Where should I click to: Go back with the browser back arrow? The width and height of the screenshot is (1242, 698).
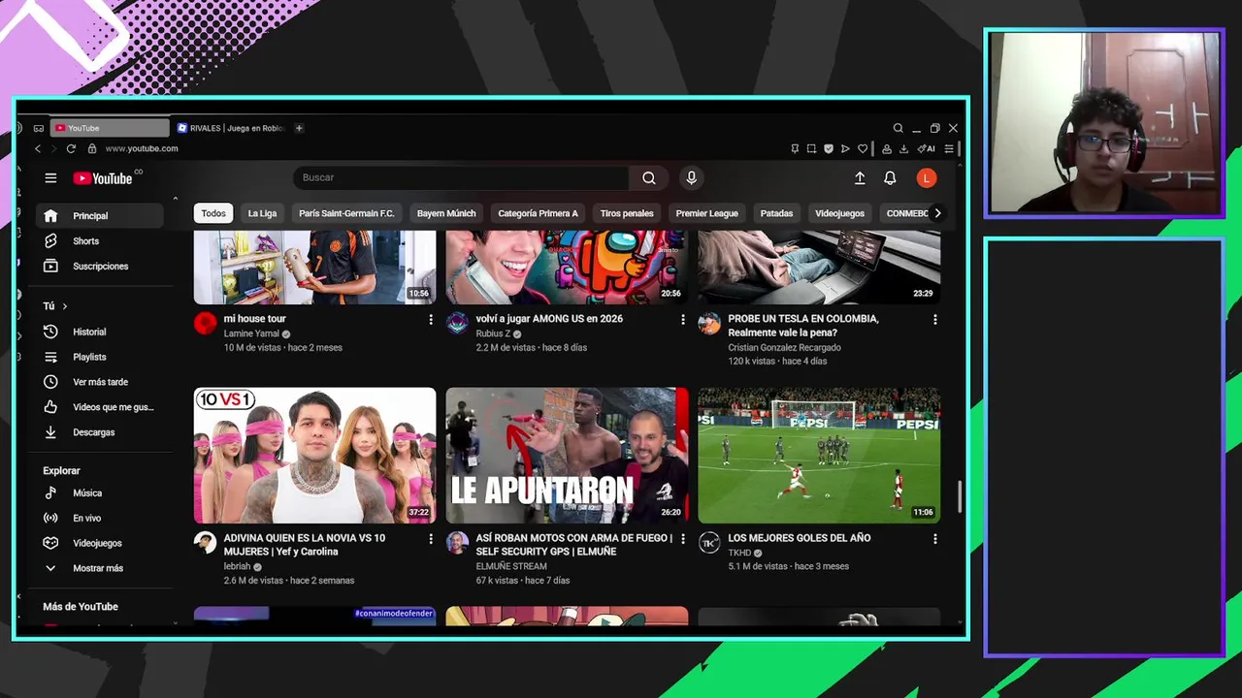click(x=38, y=149)
